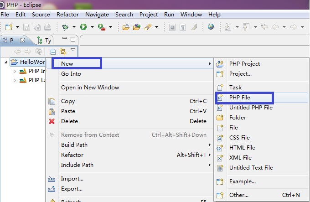The height and width of the screenshot is (202, 310).
Task: Click Collapse All in PHP Explorer
Action: tap(52, 52)
